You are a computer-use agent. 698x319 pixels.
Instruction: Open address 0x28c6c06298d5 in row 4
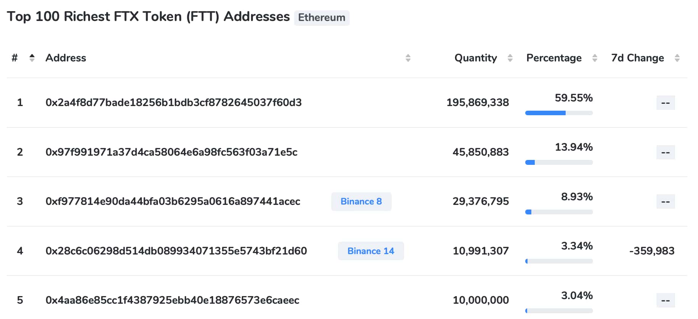[x=176, y=251]
